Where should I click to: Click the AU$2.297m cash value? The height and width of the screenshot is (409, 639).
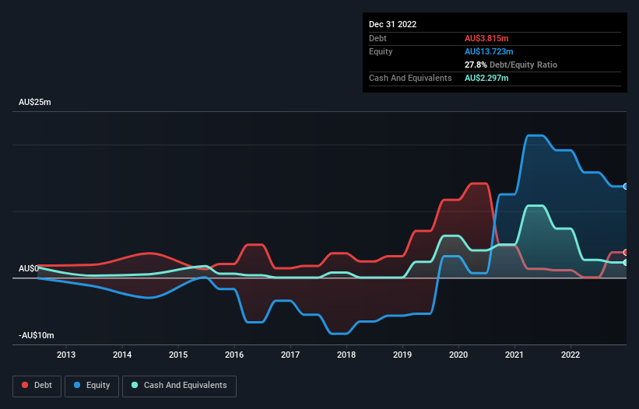(486, 78)
